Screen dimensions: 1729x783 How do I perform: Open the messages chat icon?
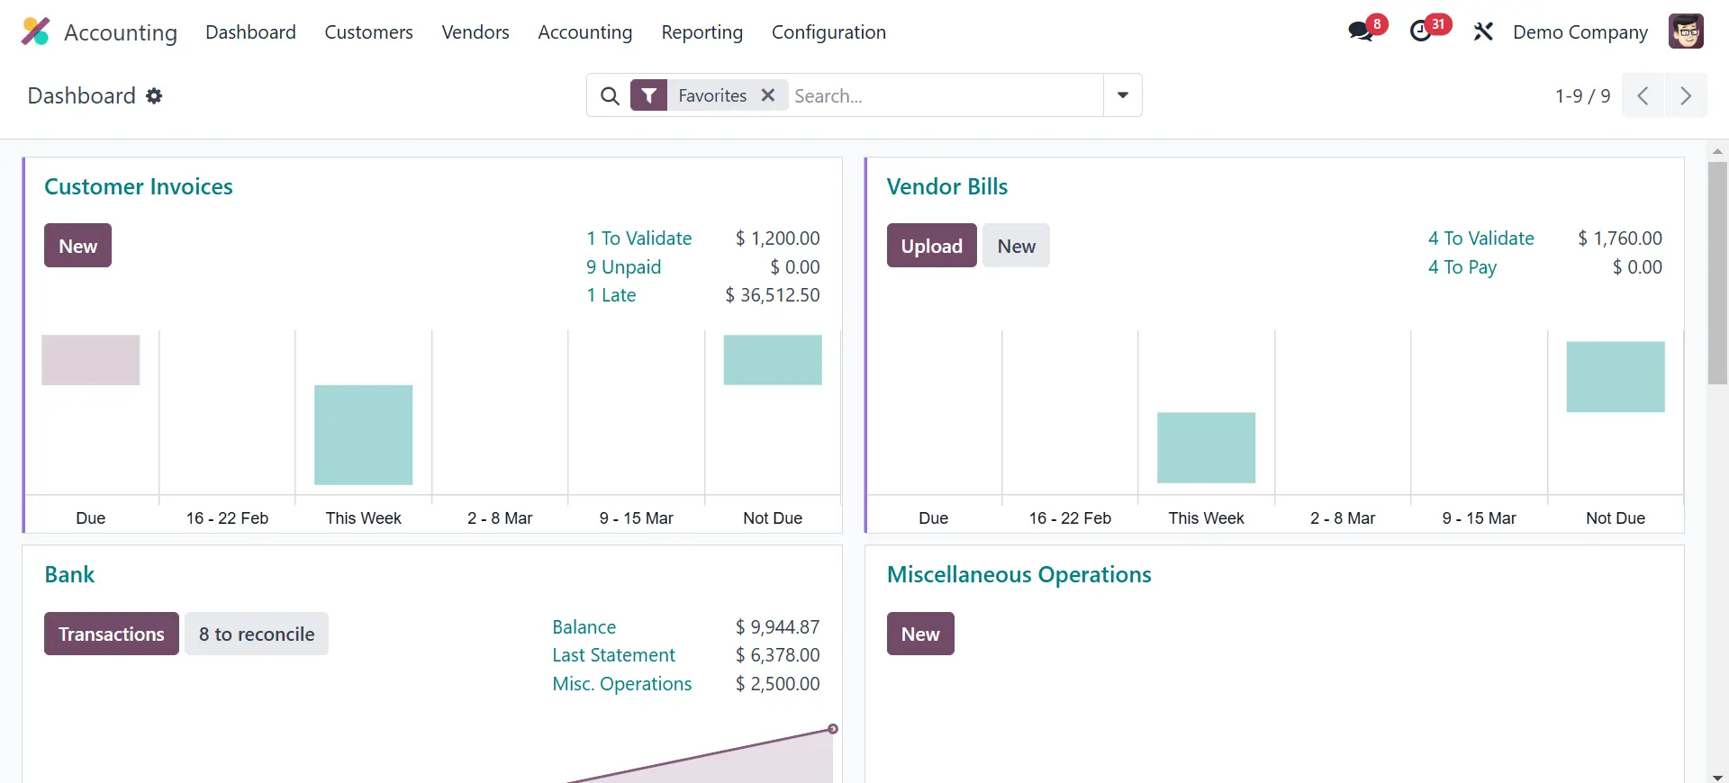[1361, 31]
